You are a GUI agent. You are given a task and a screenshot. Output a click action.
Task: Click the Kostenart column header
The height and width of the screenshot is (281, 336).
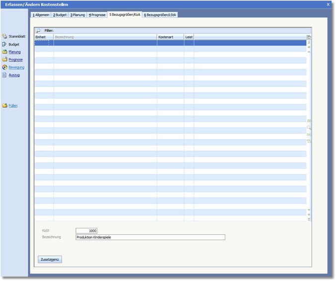(x=170, y=37)
